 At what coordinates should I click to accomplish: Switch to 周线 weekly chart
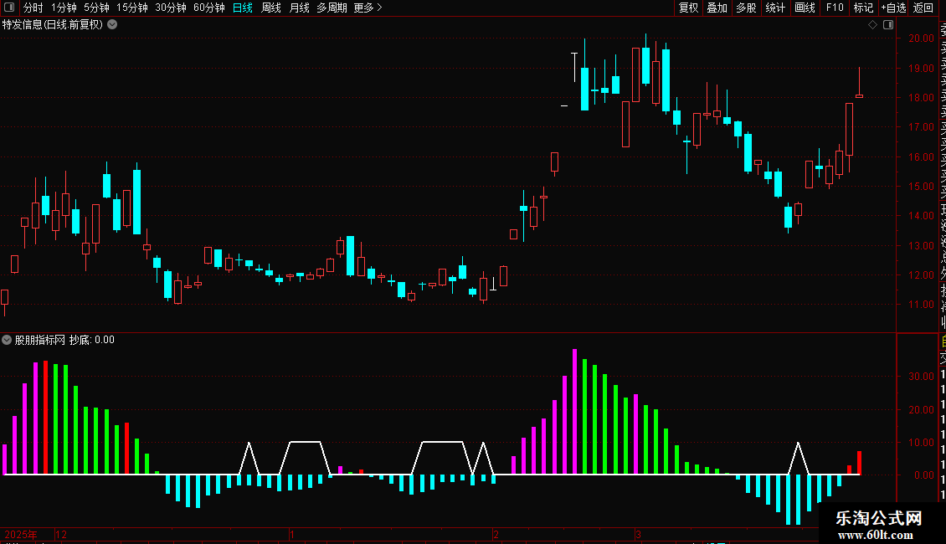pyautogui.click(x=271, y=8)
